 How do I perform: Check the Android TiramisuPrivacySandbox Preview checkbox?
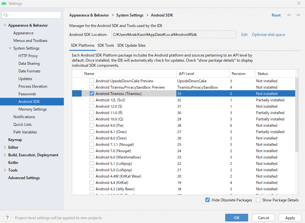click(x=92, y=87)
